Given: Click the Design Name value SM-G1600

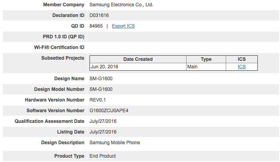Looking at the screenshot, I should click(x=101, y=79).
